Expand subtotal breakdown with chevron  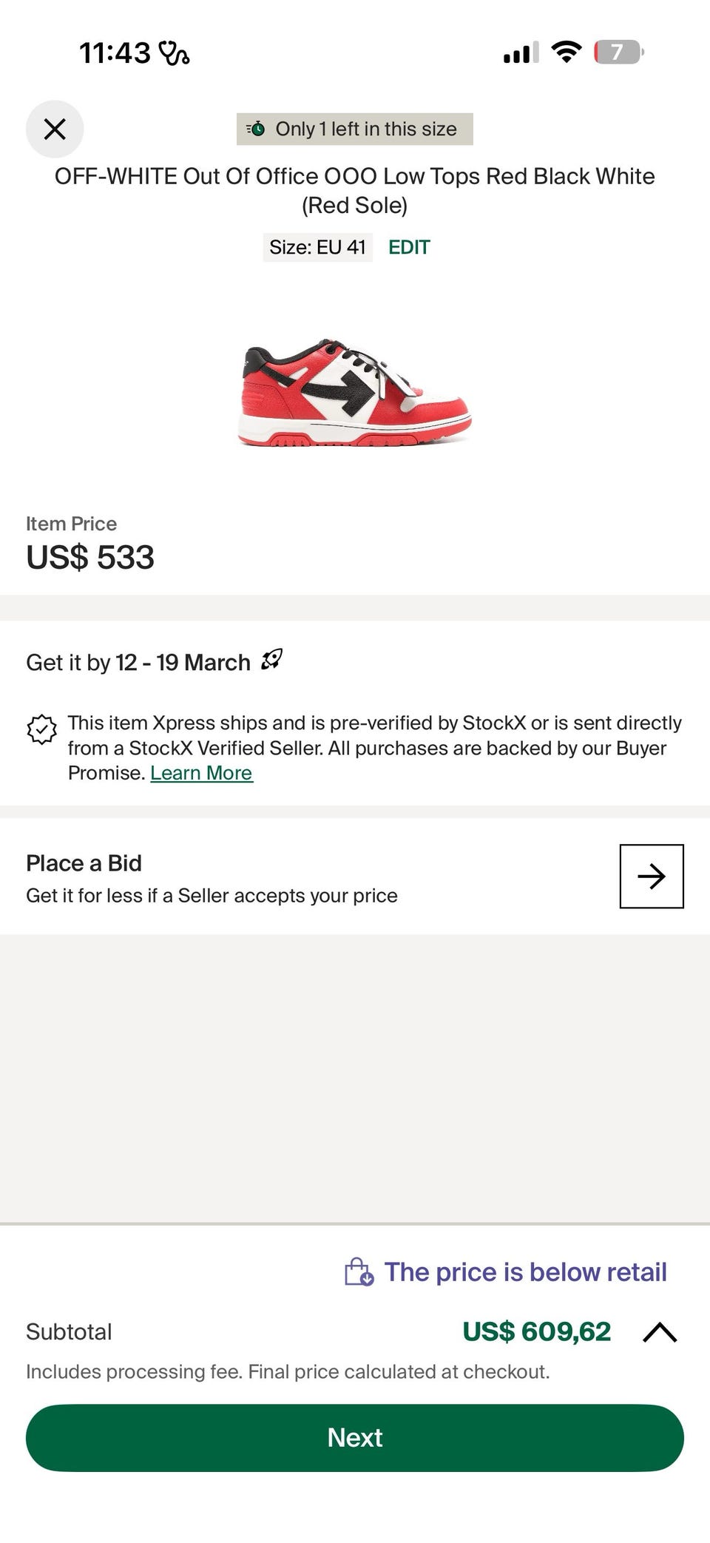point(660,1332)
